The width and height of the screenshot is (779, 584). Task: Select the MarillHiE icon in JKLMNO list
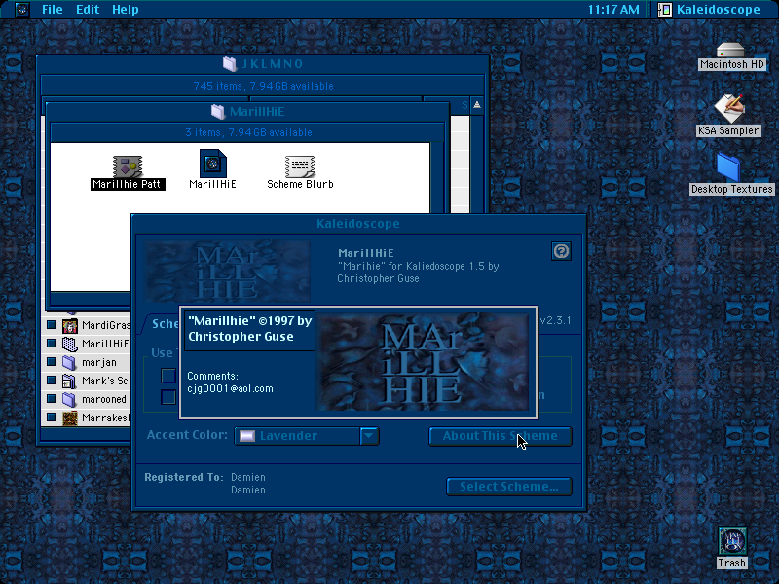(x=69, y=344)
